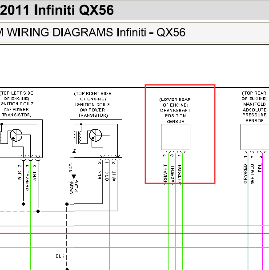Click the junction dot ending Coil 7 WHT wire
Image resolution: width=269 pixels, height=270 pixels.
pyautogui.click(x=38, y=211)
